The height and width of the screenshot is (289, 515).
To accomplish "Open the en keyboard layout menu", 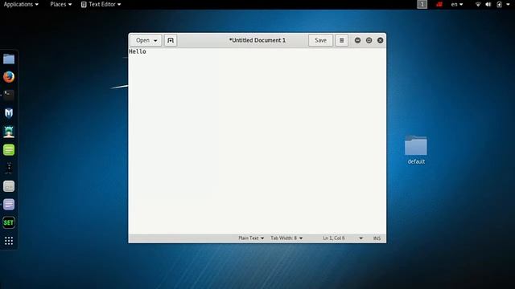I will pyautogui.click(x=457, y=4).
